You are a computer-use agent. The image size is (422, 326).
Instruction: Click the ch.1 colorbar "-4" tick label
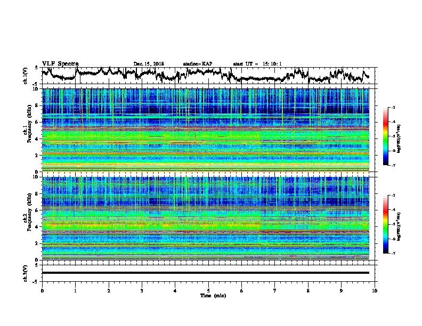click(393, 122)
